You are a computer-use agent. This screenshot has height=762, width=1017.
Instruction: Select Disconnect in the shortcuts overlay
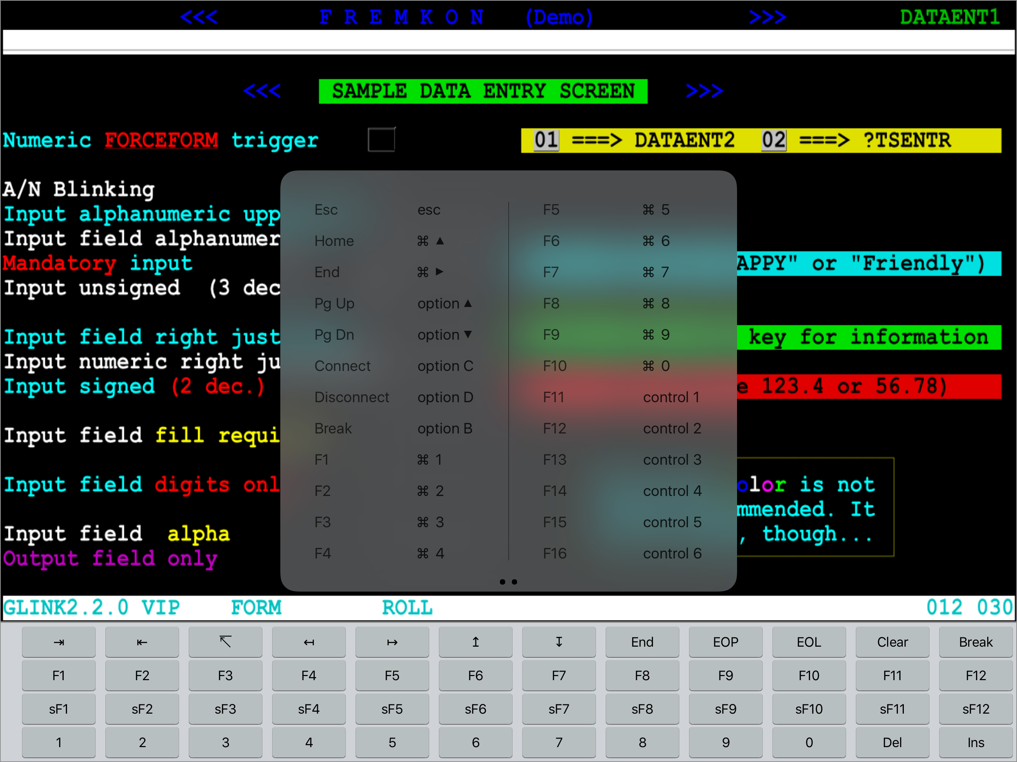point(352,397)
